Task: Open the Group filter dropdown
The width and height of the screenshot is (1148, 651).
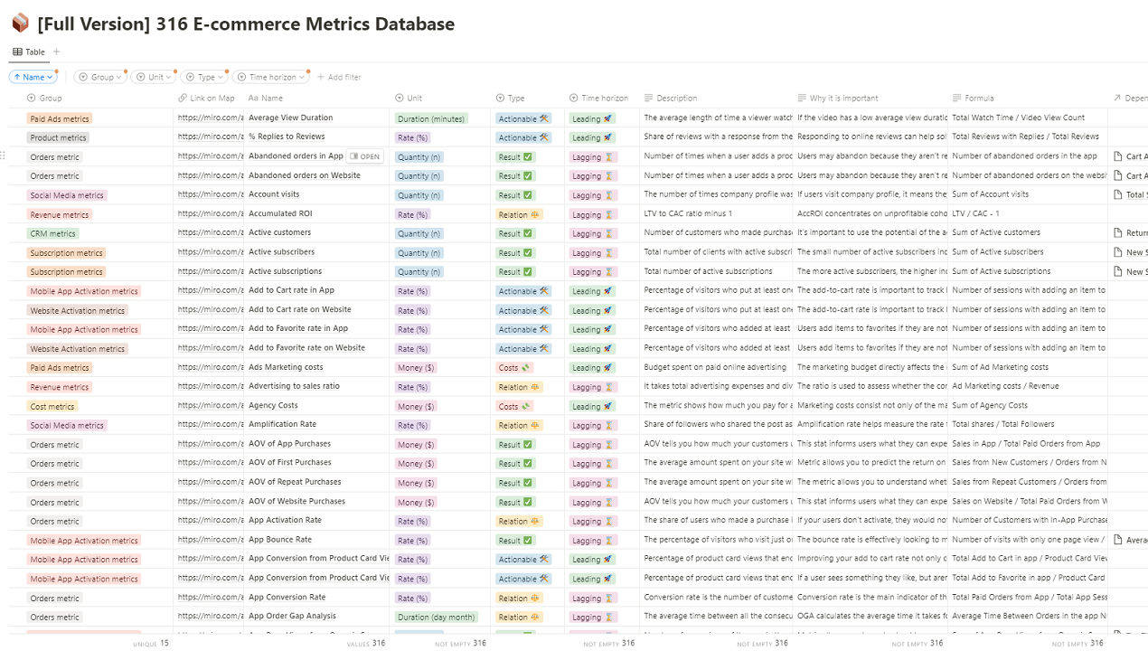Action: coord(99,77)
